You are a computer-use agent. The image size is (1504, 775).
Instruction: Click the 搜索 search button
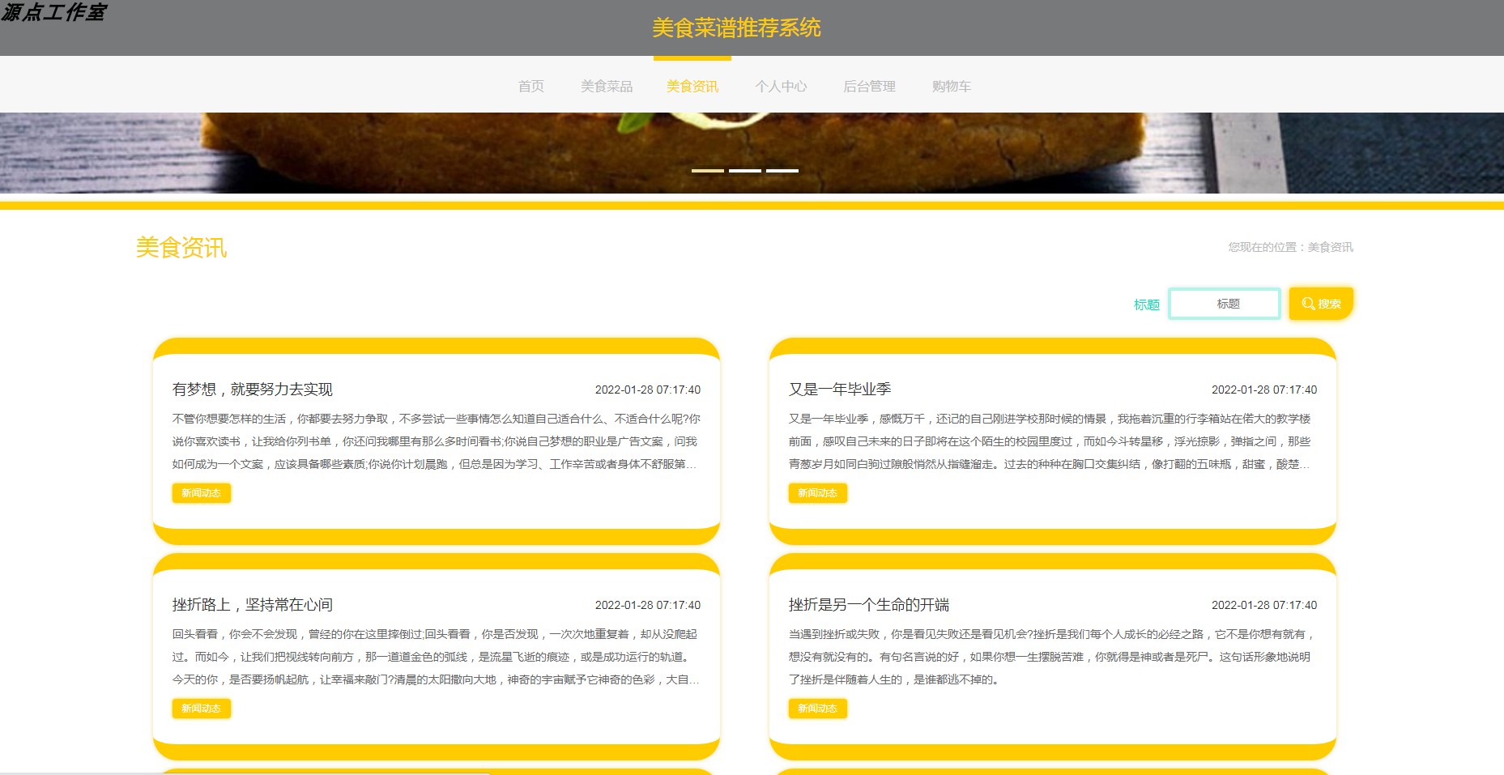(1321, 304)
